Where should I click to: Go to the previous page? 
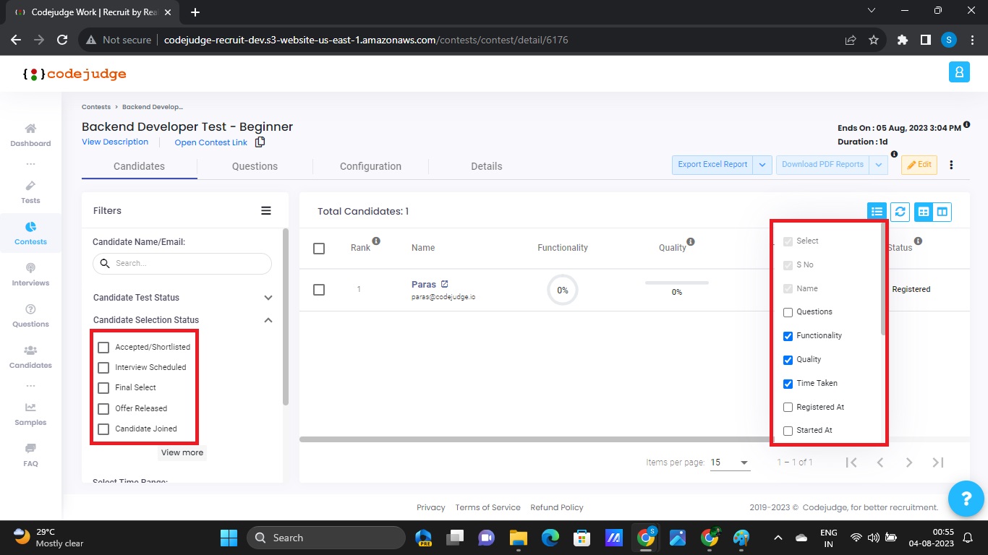(880, 462)
